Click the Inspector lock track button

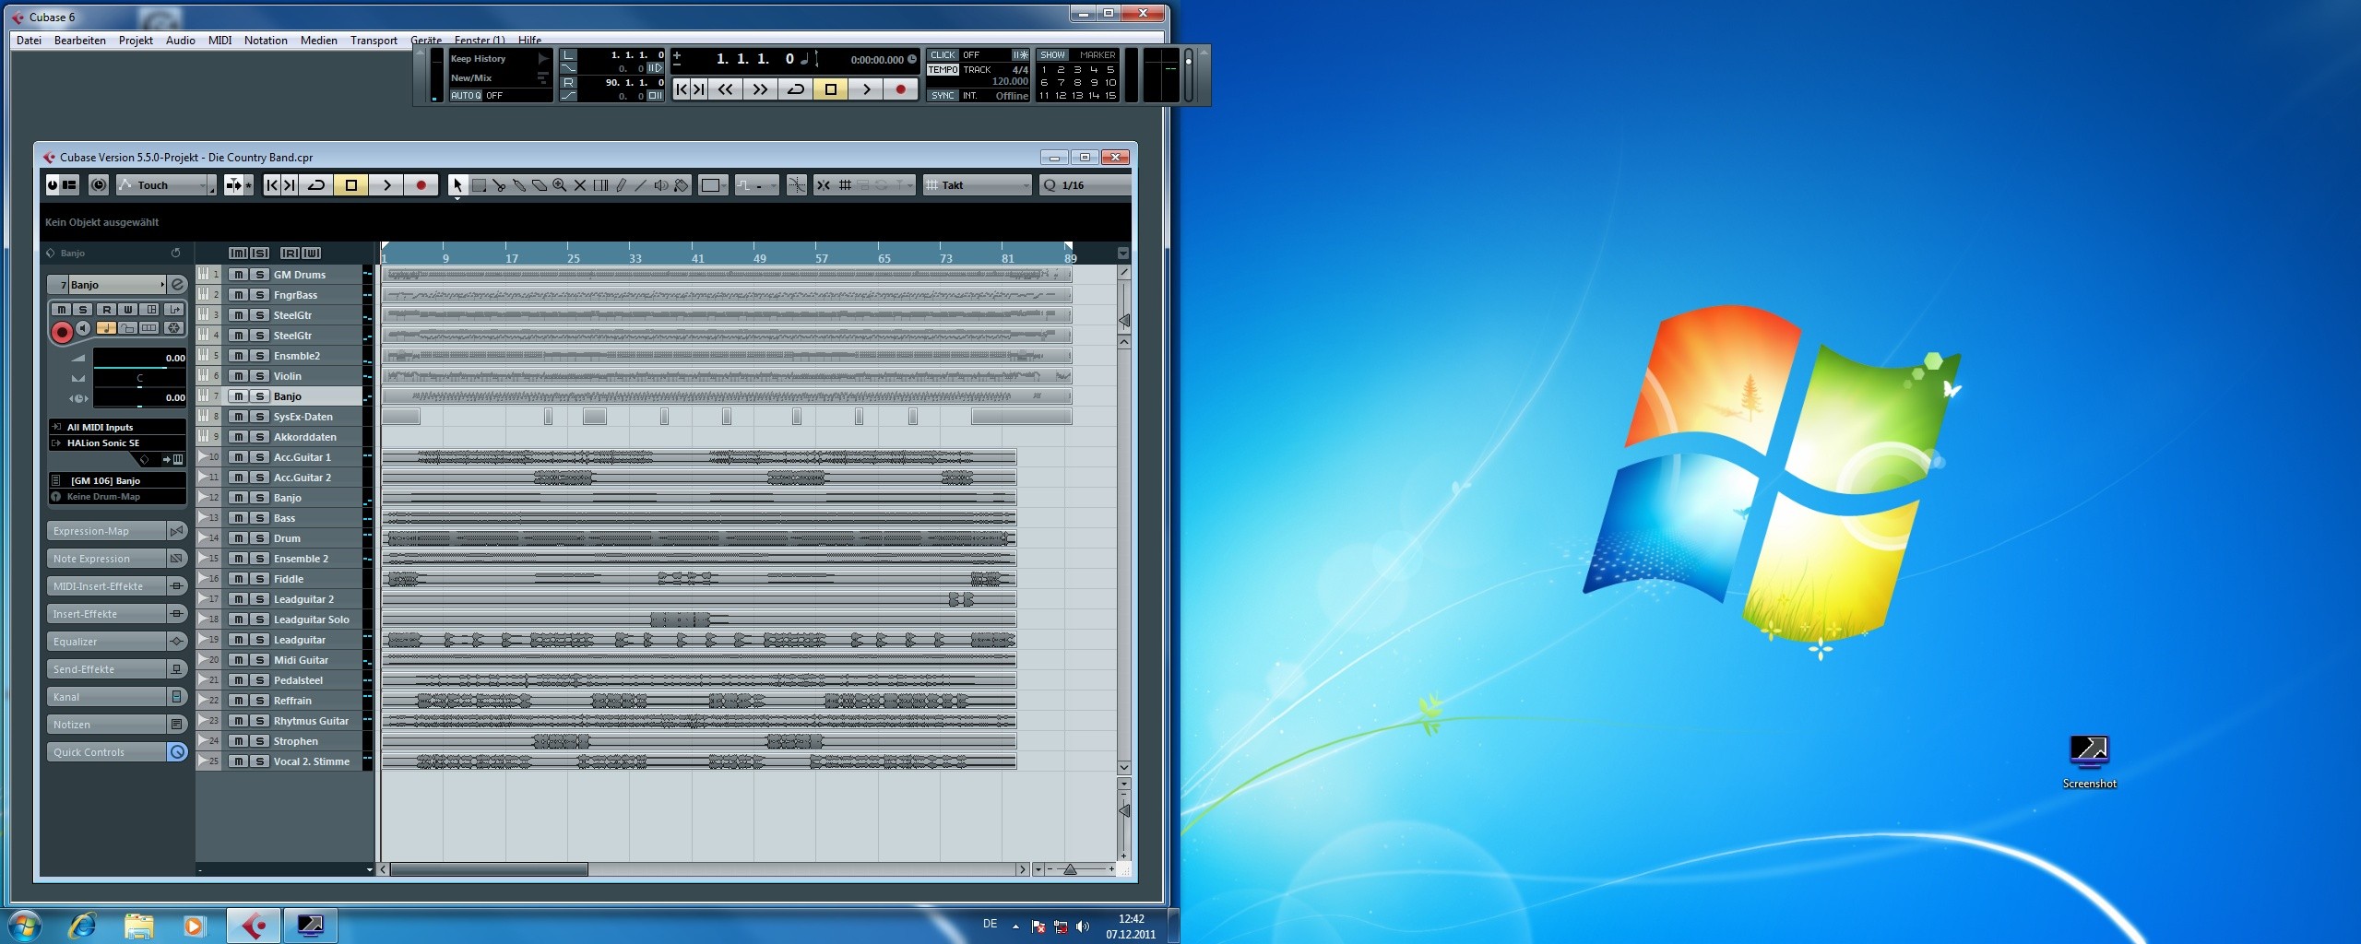127,328
